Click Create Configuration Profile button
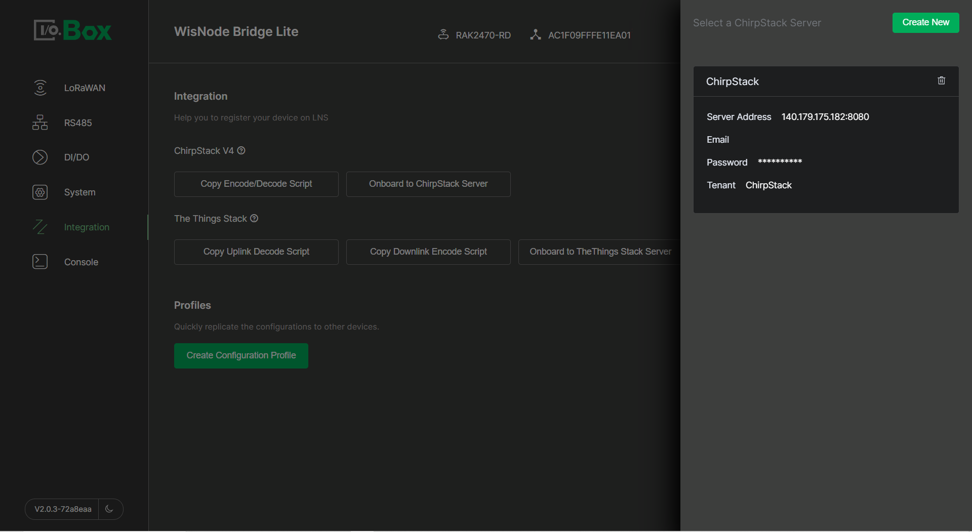The height and width of the screenshot is (532, 972). click(241, 356)
